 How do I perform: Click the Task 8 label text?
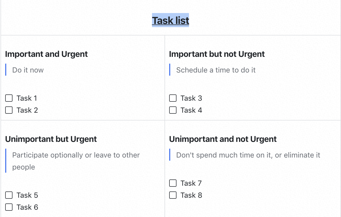(x=191, y=195)
